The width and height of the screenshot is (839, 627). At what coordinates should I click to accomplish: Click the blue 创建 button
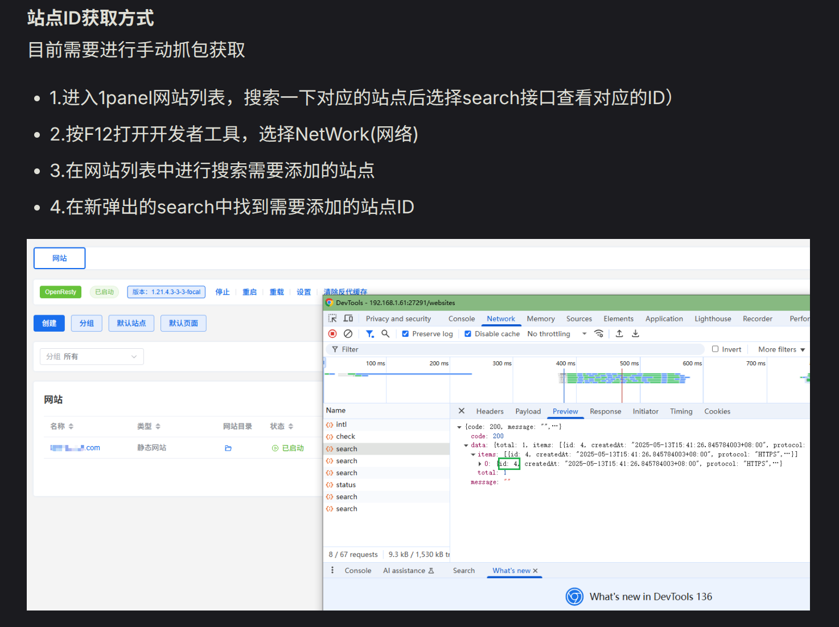click(49, 323)
